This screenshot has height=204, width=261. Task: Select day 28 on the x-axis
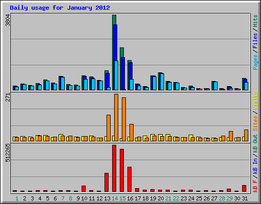coord(222,198)
